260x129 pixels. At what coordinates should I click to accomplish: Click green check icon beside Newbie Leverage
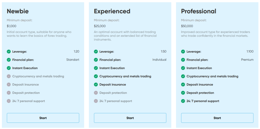[9, 52]
